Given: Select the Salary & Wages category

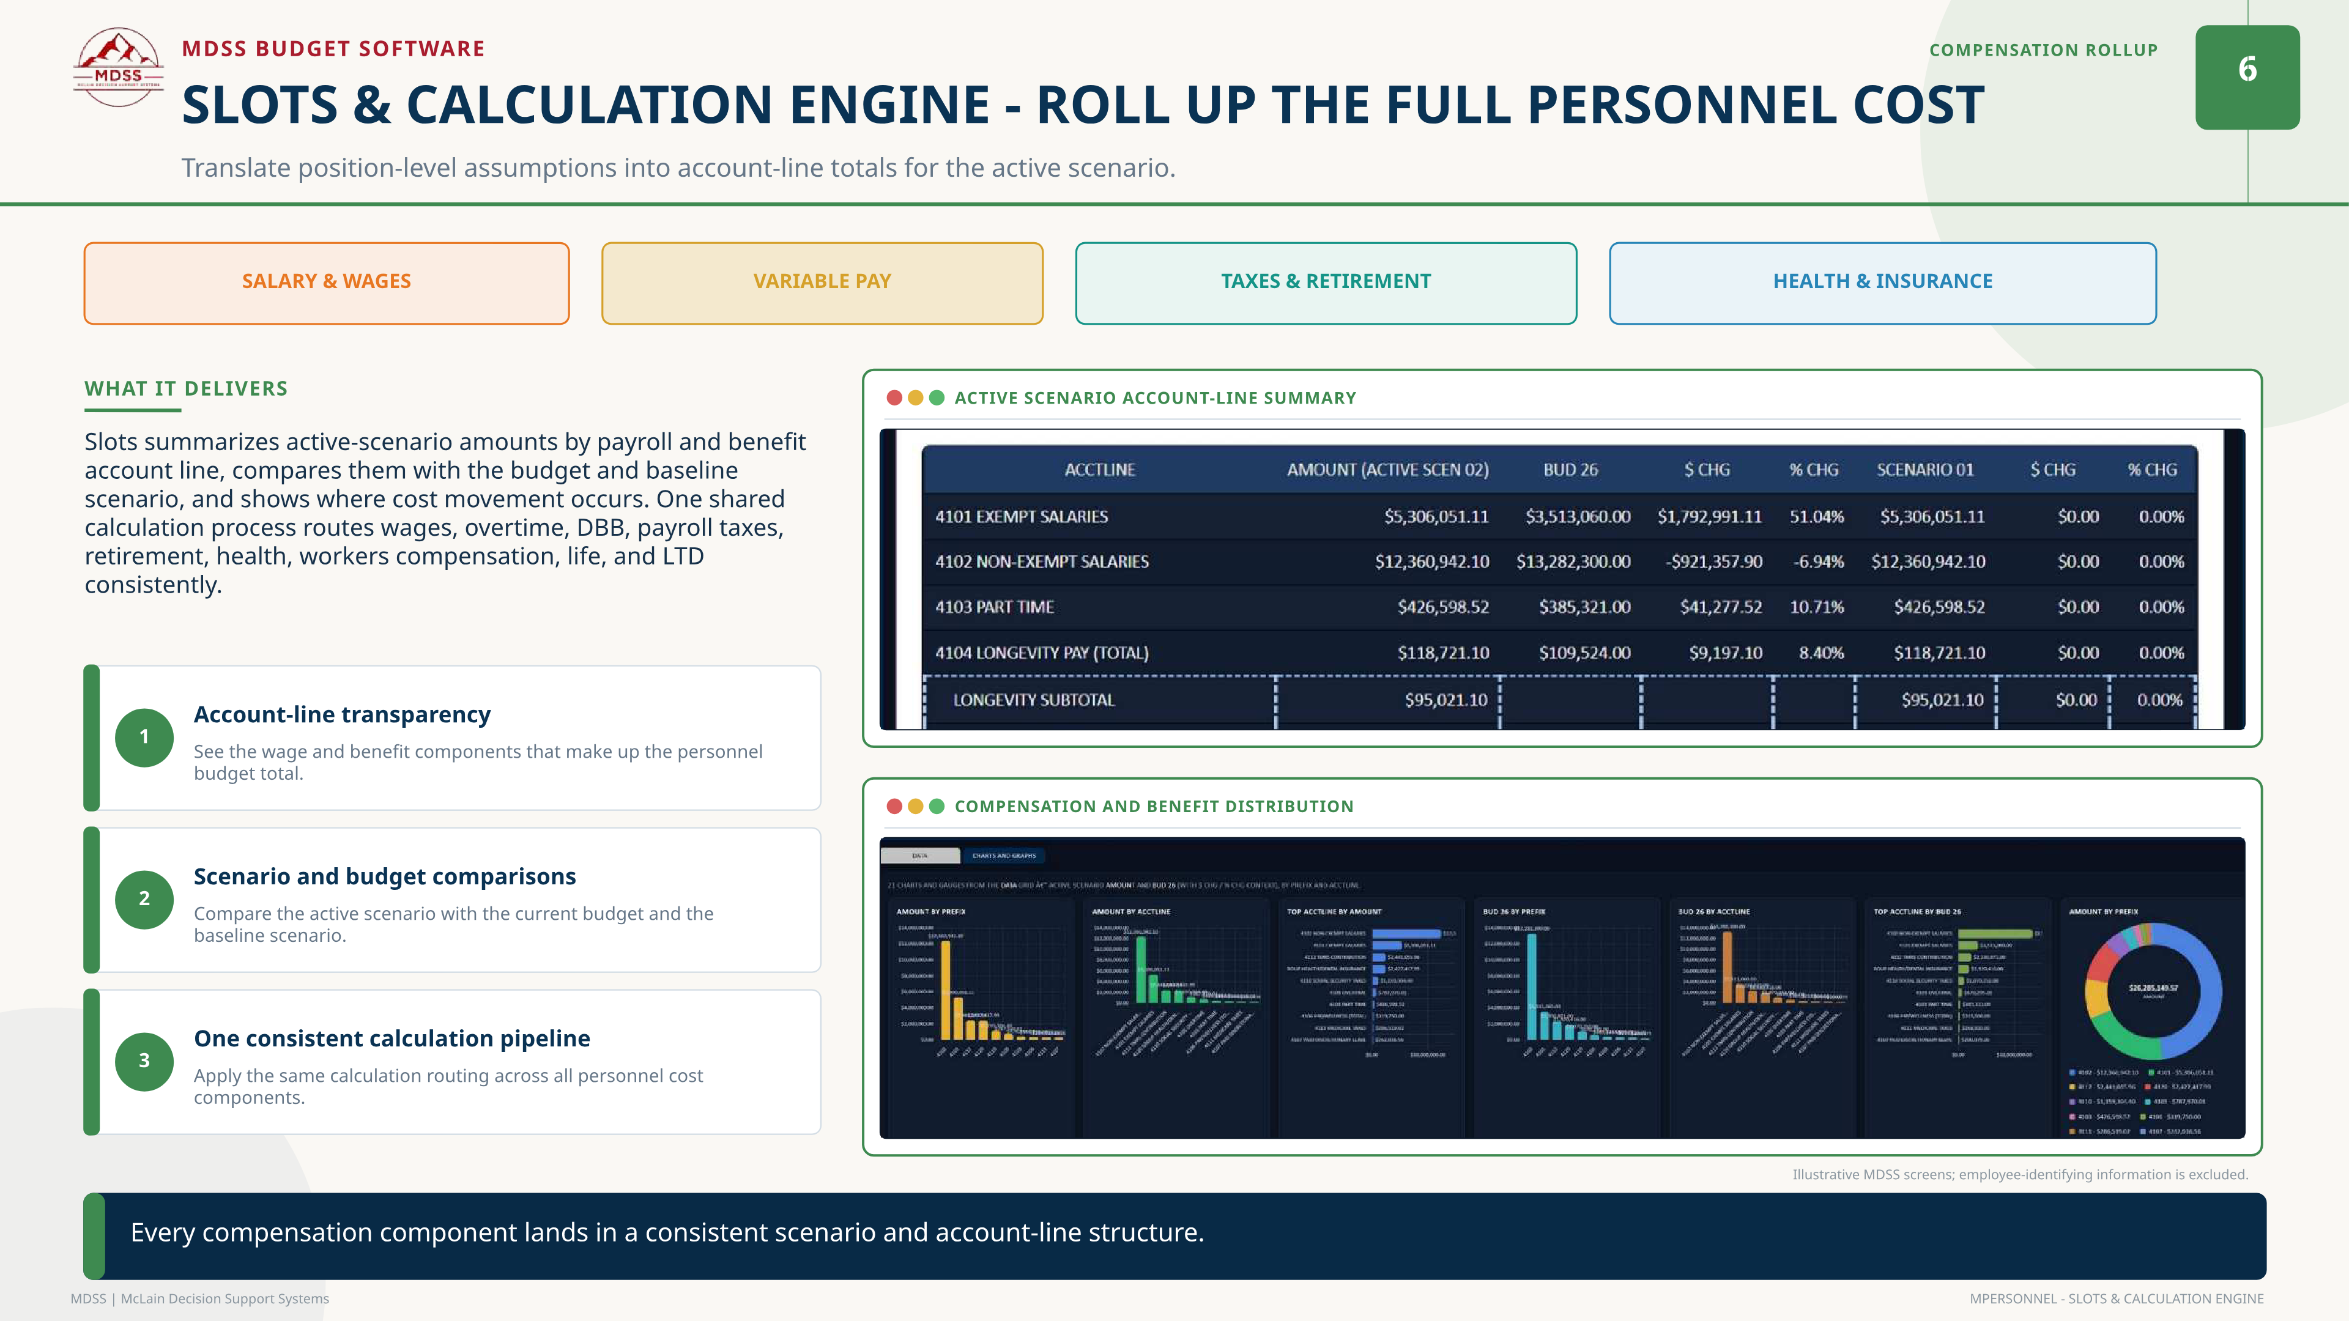Looking at the screenshot, I should pyautogui.click(x=327, y=283).
